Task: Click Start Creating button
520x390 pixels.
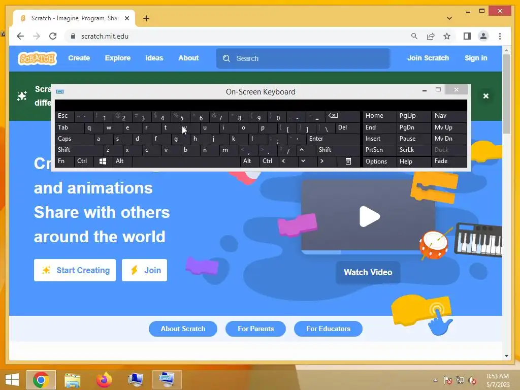Action: point(75,270)
